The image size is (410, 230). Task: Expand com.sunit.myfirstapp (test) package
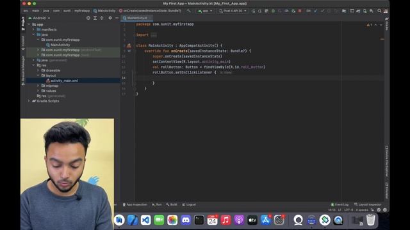tap(38, 55)
